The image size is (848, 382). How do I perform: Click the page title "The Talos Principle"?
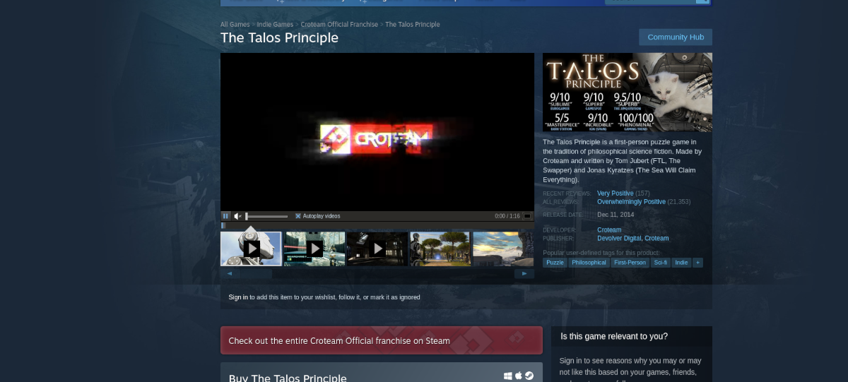point(279,38)
